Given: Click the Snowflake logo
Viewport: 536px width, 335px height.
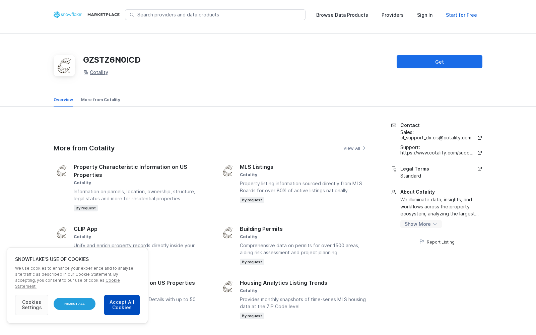Looking at the screenshot, I should (68, 15).
